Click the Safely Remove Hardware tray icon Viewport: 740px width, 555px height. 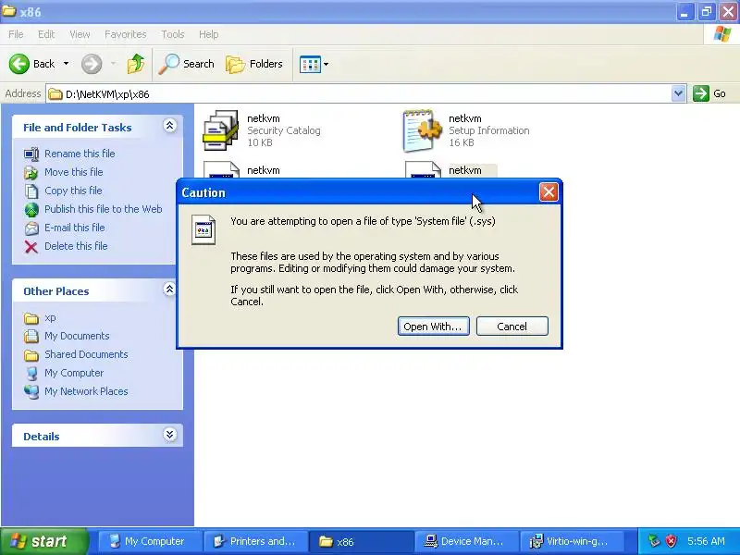click(x=654, y=541)
